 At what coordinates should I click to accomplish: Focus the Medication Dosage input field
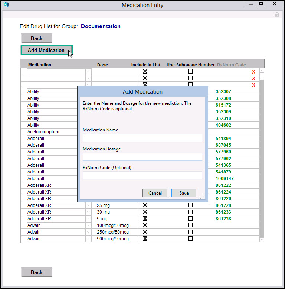[x=142, y=157]
